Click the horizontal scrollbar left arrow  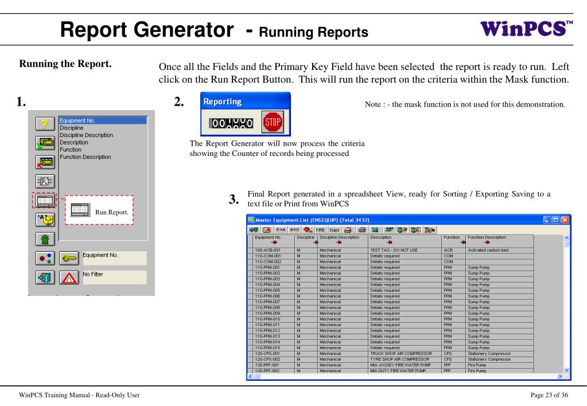point(250,376)
